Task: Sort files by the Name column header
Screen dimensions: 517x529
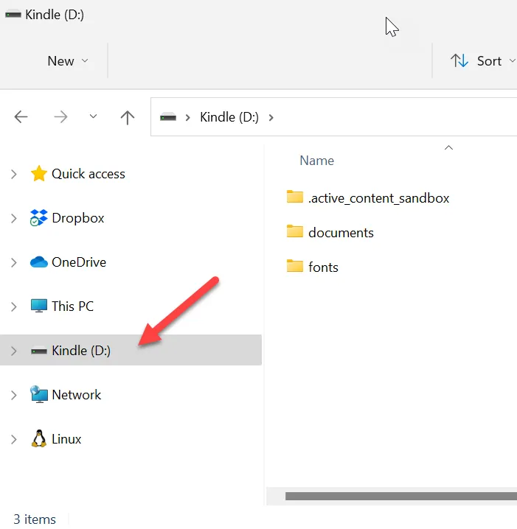Action: point(316,161)
